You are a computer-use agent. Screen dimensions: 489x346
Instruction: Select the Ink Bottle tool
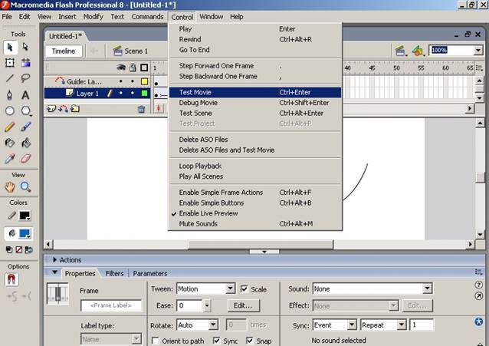pyautogui.click(x=10, y=143)
